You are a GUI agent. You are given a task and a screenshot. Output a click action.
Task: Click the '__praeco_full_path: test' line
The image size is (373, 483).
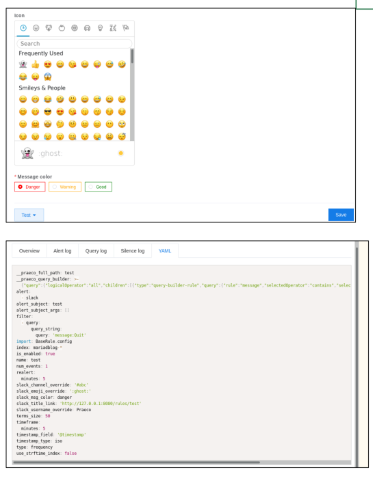45,273
